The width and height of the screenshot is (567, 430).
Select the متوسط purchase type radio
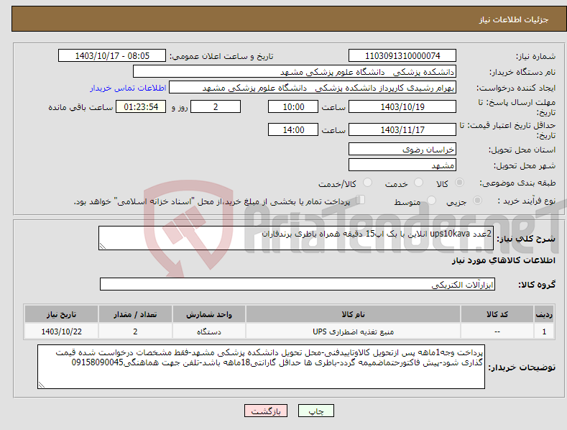431,200
